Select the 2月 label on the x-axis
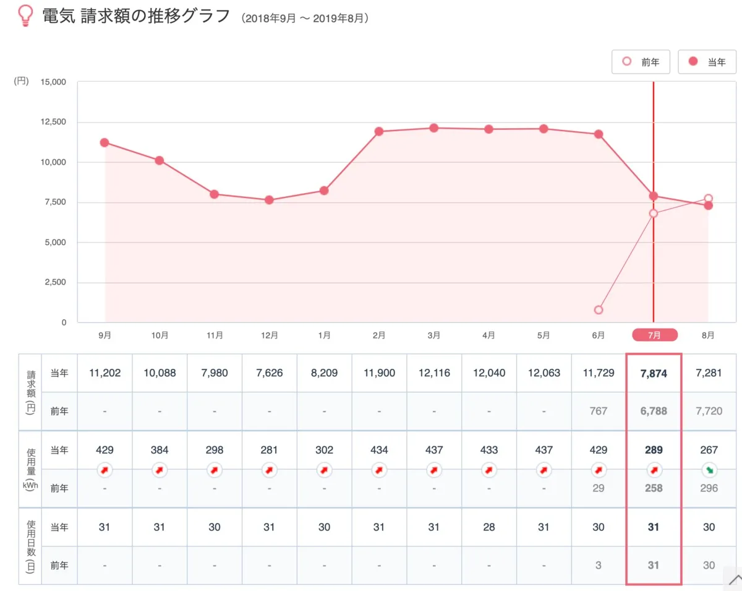The image size is (742, 591). coord(379,335)
